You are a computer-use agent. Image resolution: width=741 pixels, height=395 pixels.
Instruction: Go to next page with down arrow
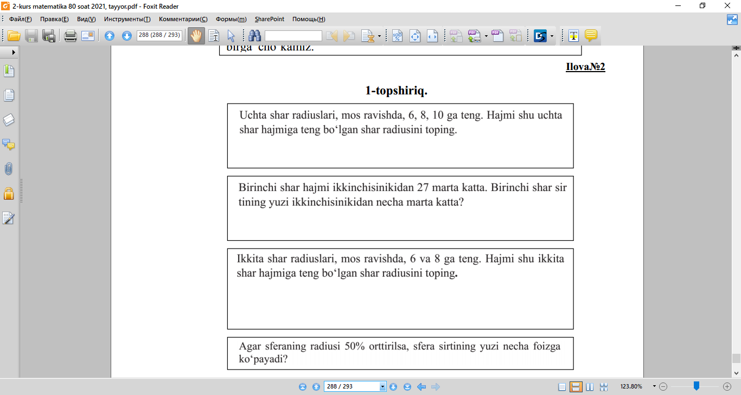click(x=127, y=36)
